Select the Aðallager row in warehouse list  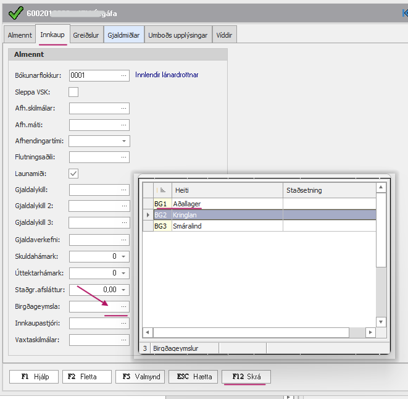point(226,203)
